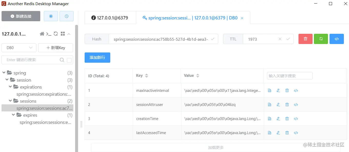The width and height of the screenshot is (349, 152).
Task: Delete the sessionAttr:user row
Action: (287, 105)
